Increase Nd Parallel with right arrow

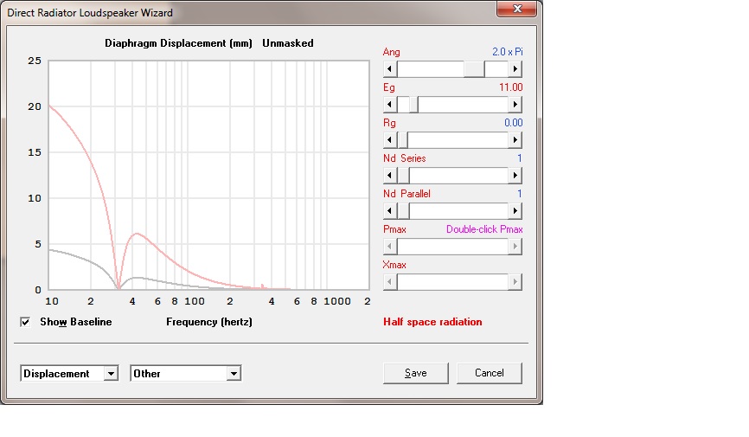515,211
